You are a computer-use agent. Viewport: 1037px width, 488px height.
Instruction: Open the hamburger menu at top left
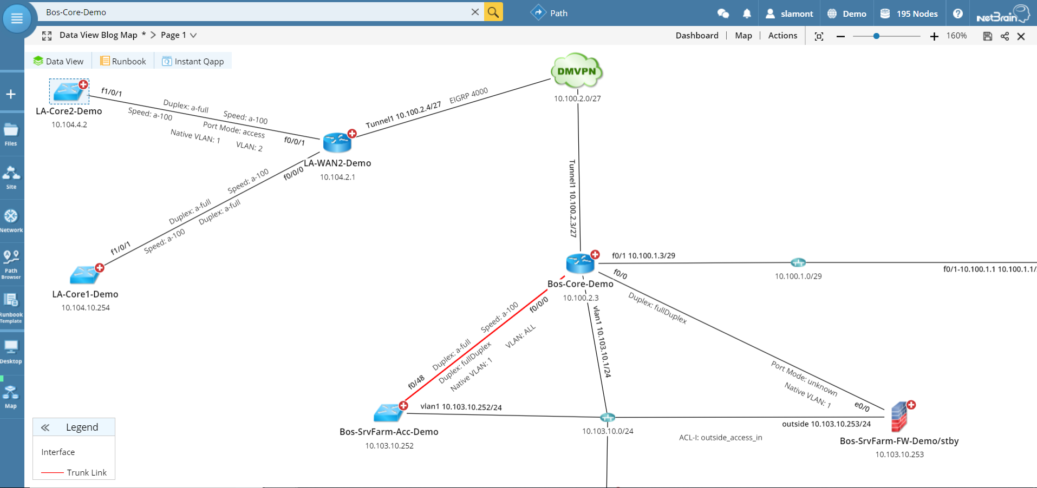(16, 18)
